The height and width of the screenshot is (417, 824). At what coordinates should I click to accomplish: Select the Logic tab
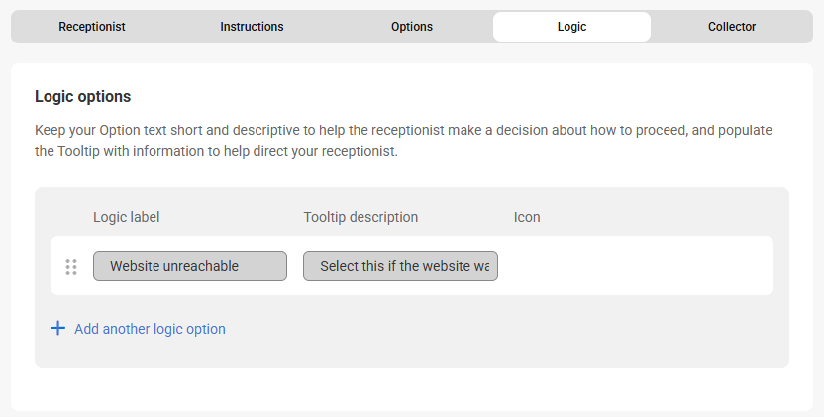point(571,27)
